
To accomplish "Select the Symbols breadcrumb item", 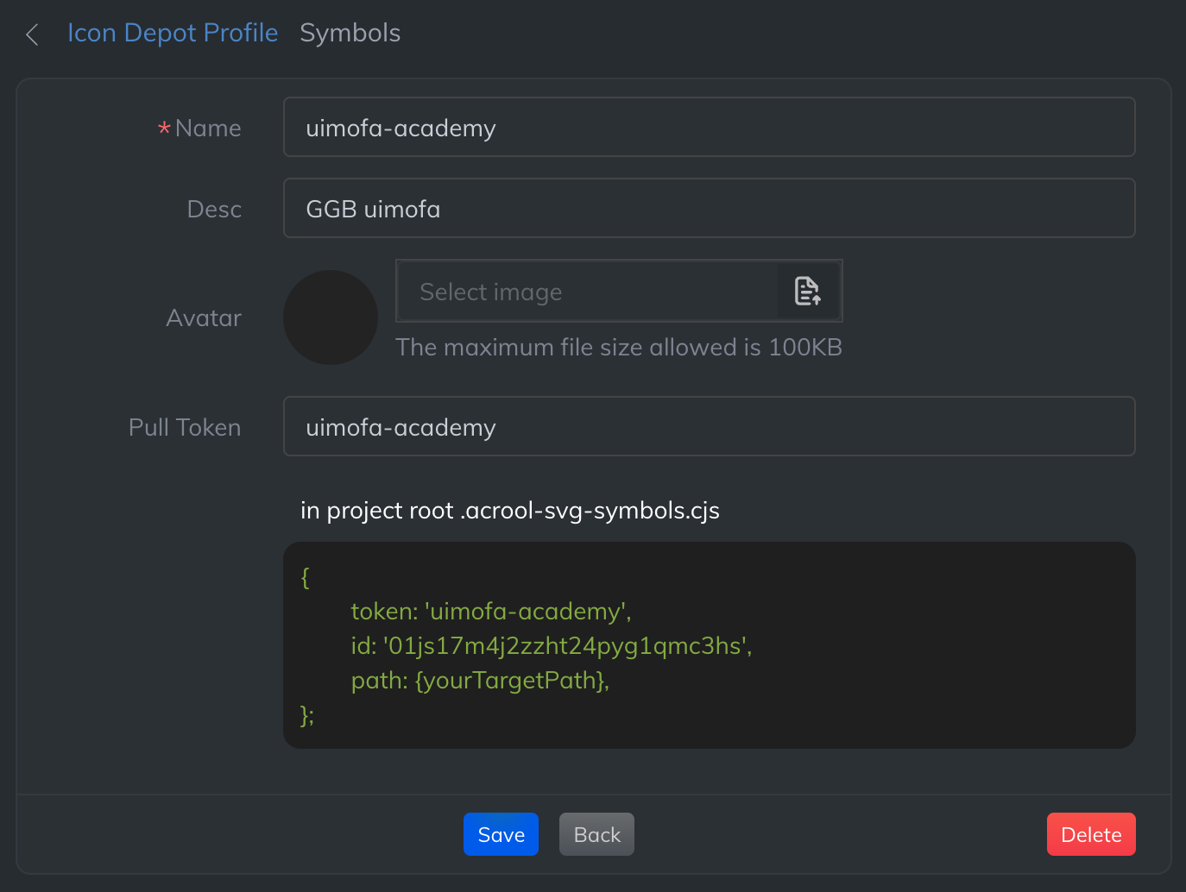I will 350,33.
